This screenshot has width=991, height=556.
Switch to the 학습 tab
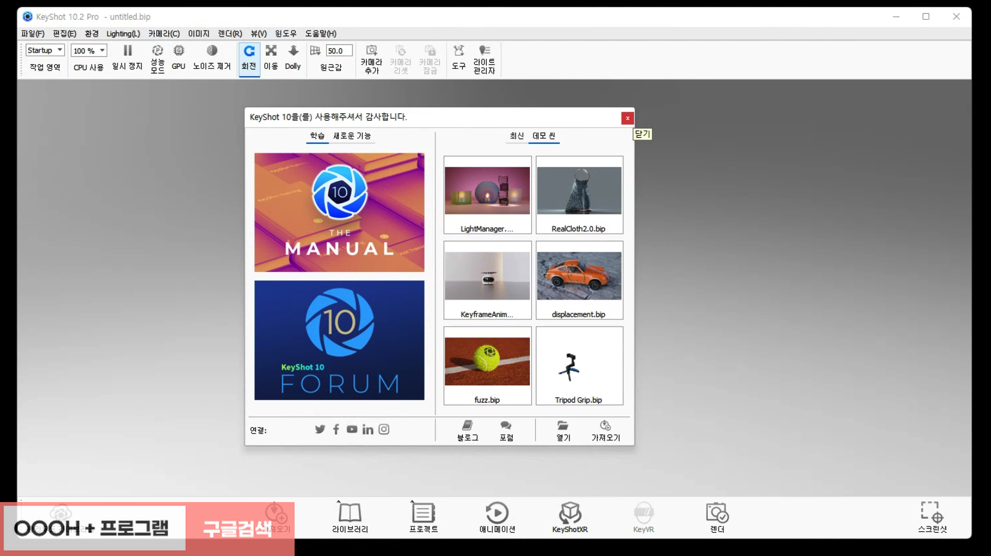click(x=317, y=136)
